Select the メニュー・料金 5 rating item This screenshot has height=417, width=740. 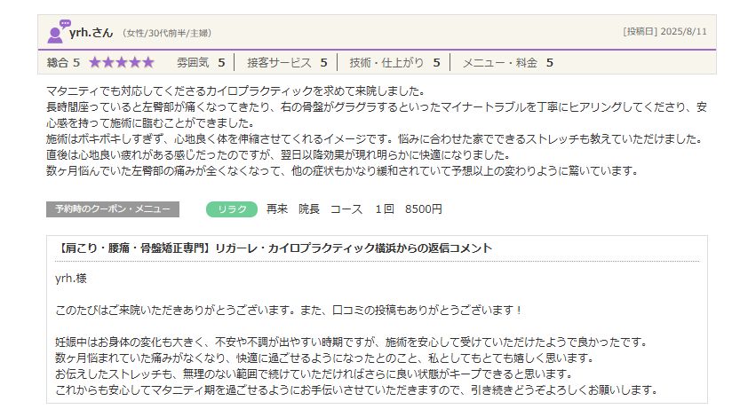[x=507, y=62]
